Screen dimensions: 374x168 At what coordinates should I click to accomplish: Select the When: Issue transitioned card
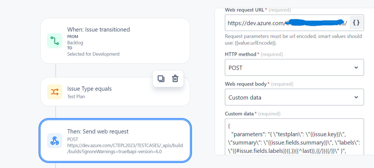coord(115,41)
